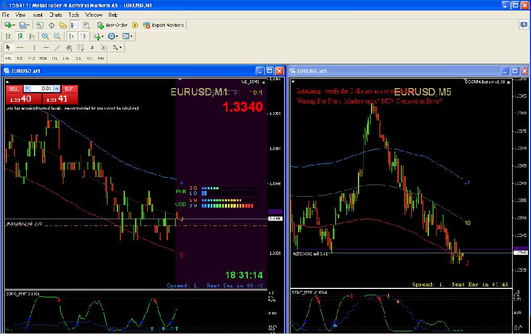This screenshot has height=334, width=531.
Task: Select the Cursor arrow tool
Action: tap(8, 47)
